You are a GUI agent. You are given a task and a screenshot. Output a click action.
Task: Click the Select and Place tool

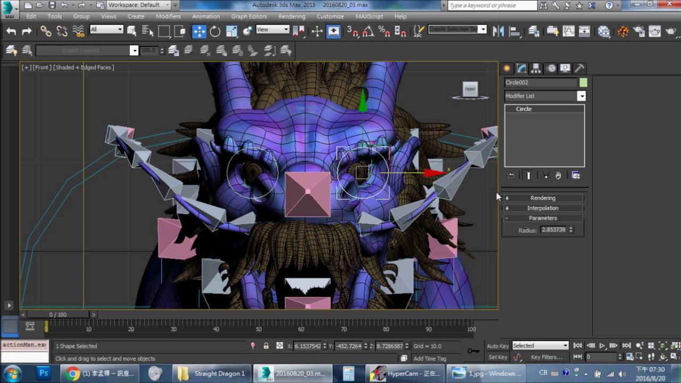coord(247,31)
